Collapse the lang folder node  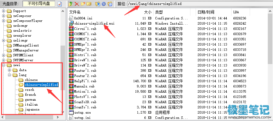click(x=10, y=75)
